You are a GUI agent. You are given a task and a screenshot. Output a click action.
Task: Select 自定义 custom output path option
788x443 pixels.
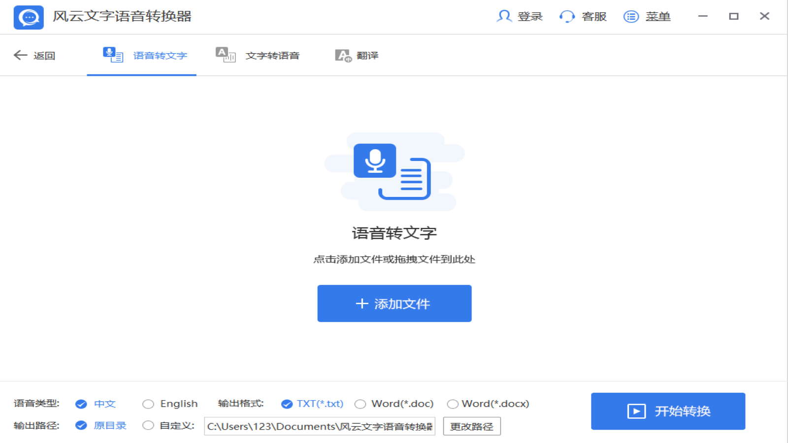click(x=148, y=425)
